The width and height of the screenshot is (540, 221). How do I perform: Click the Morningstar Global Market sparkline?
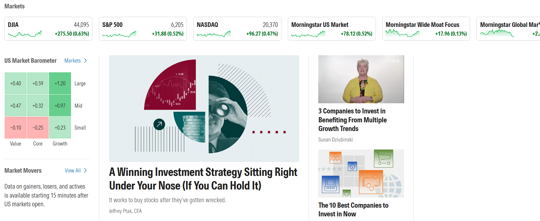coord(497,34)
